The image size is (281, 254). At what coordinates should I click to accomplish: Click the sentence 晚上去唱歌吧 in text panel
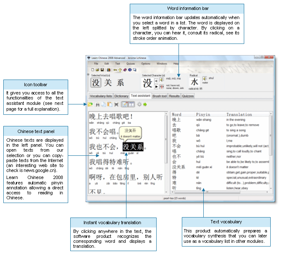point(111,116)
